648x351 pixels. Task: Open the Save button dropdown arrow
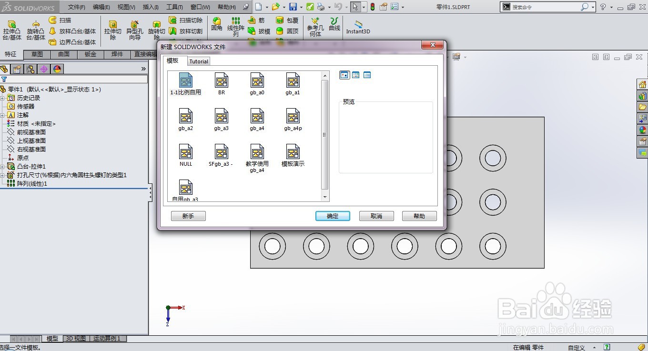tap(301, 7)
